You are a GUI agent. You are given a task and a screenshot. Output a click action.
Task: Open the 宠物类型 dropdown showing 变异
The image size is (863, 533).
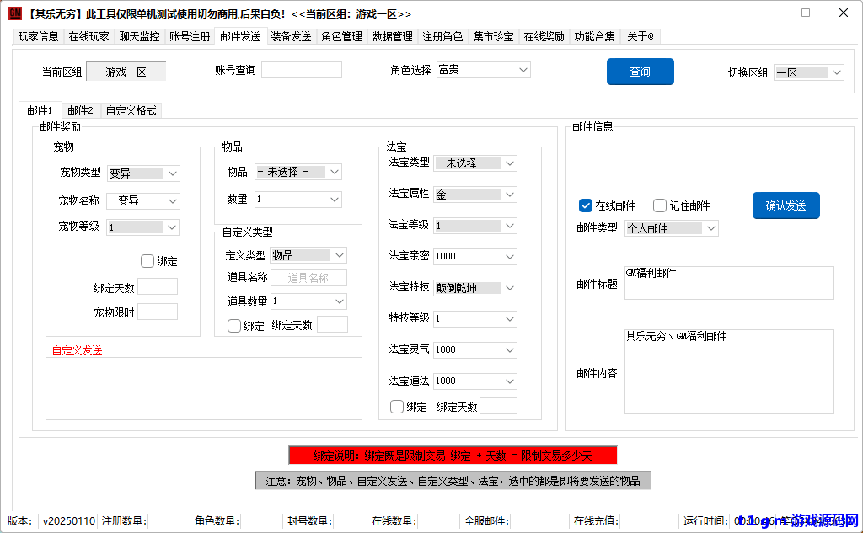(x=142, y=173)
